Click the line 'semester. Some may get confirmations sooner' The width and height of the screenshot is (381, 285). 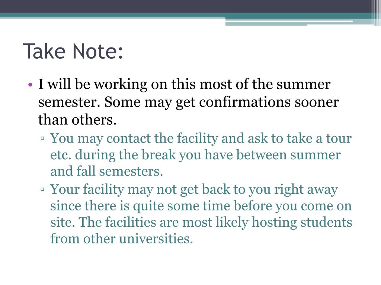pyautogui.click(x=188, y=102)
